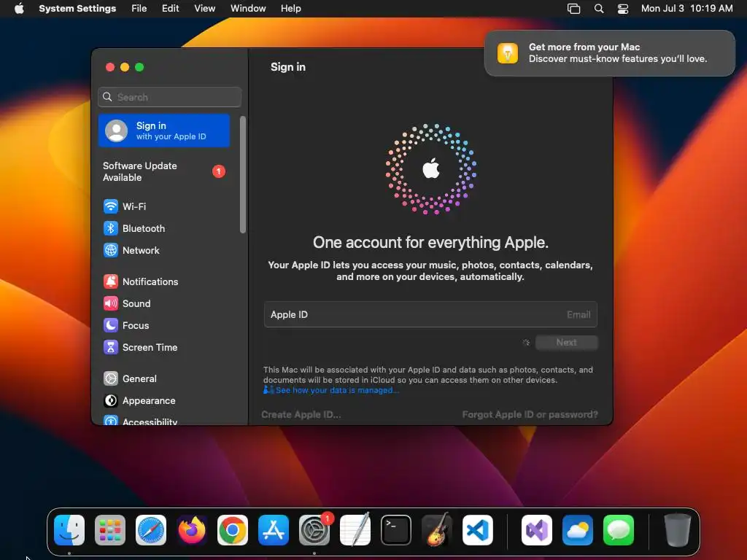Click the Apple ID email field

[430, 315]
